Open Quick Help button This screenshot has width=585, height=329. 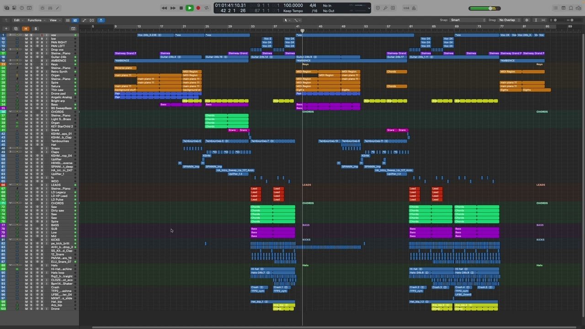[x=22, y=8]
